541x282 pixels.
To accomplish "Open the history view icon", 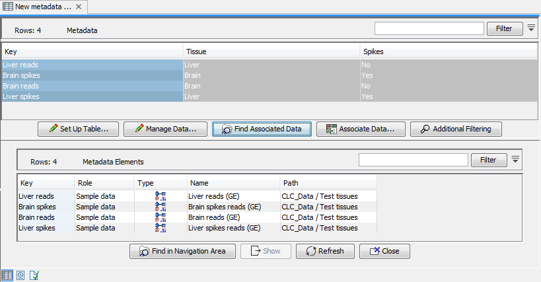I will click(x=20, y=274).
